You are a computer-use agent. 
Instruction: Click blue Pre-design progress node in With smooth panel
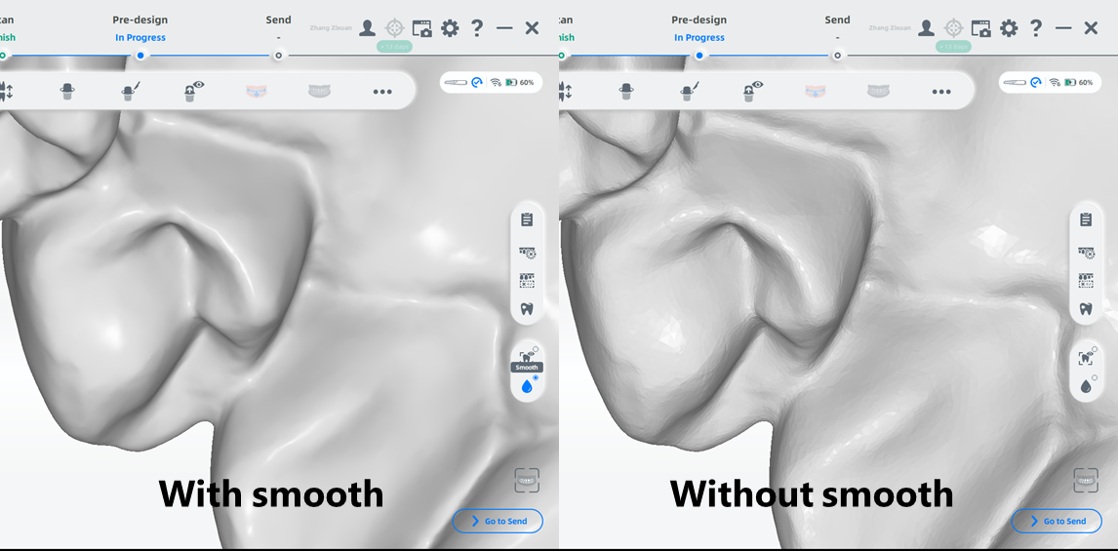(140, 55)
